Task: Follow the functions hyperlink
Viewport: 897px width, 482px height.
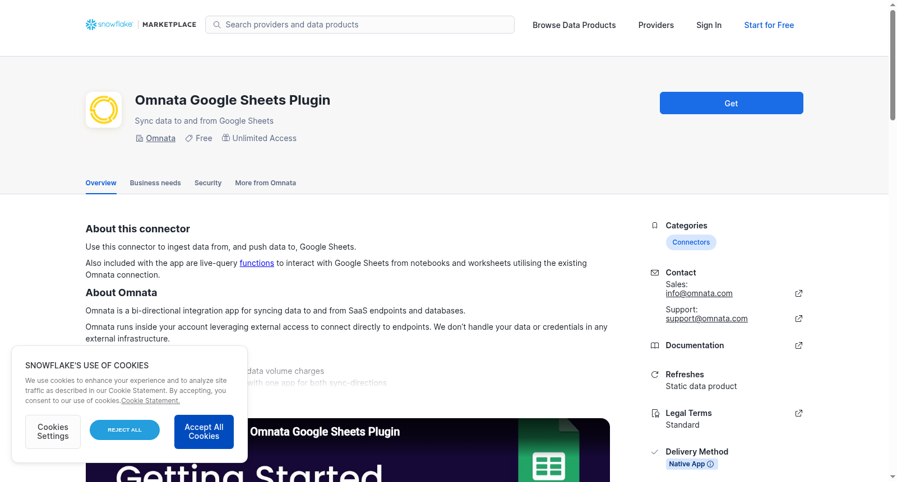Action: tap(257, 263)
